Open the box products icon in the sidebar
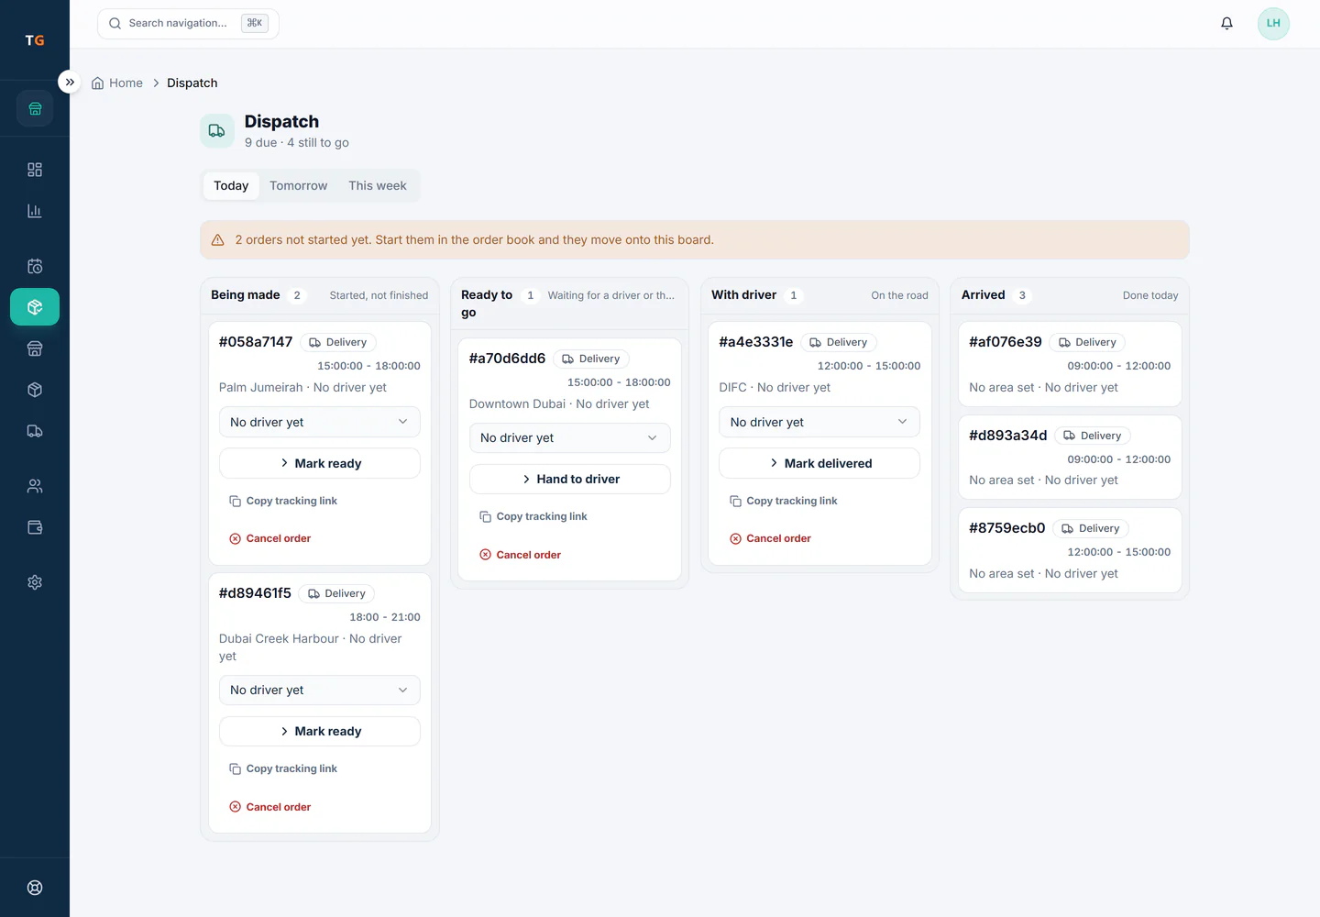The width and height of the screenshot is (1320, 917). tap(35, 390)
